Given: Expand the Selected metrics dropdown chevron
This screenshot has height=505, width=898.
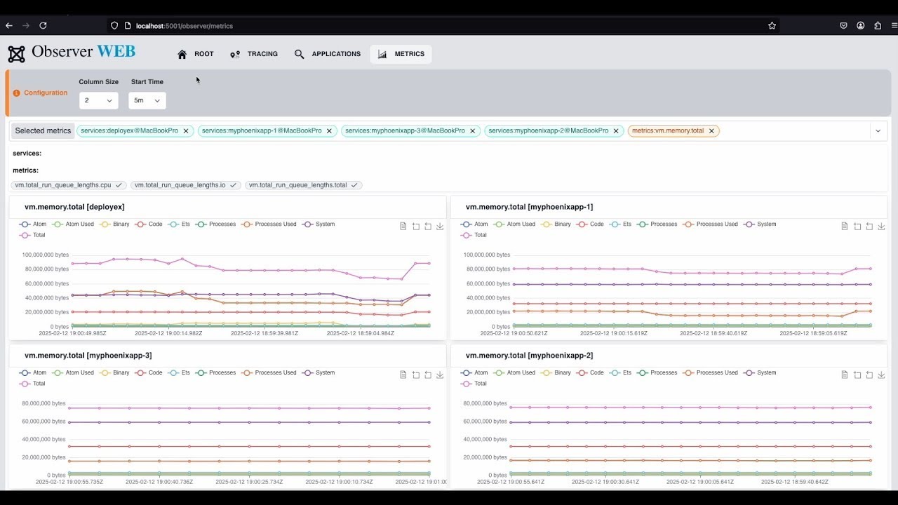Looking at the screenshot, I should (878, 130).
